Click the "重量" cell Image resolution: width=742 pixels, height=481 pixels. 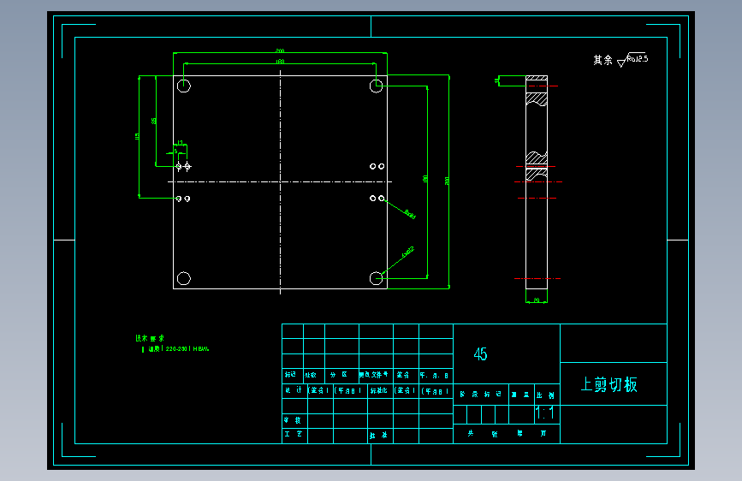[520, 395]
